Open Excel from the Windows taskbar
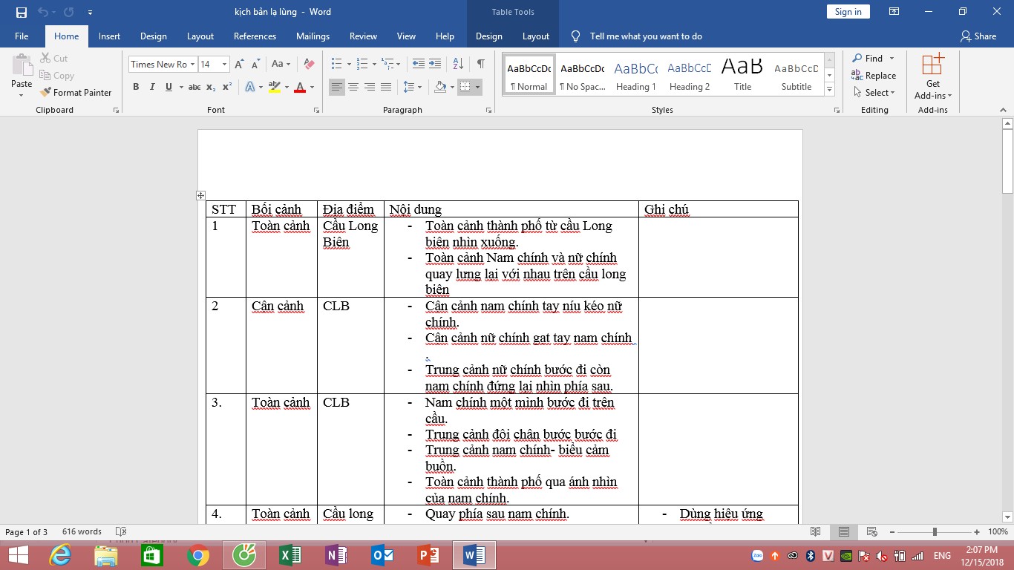This screenshot has height=570, width=1014. click(x=289, y=555)
